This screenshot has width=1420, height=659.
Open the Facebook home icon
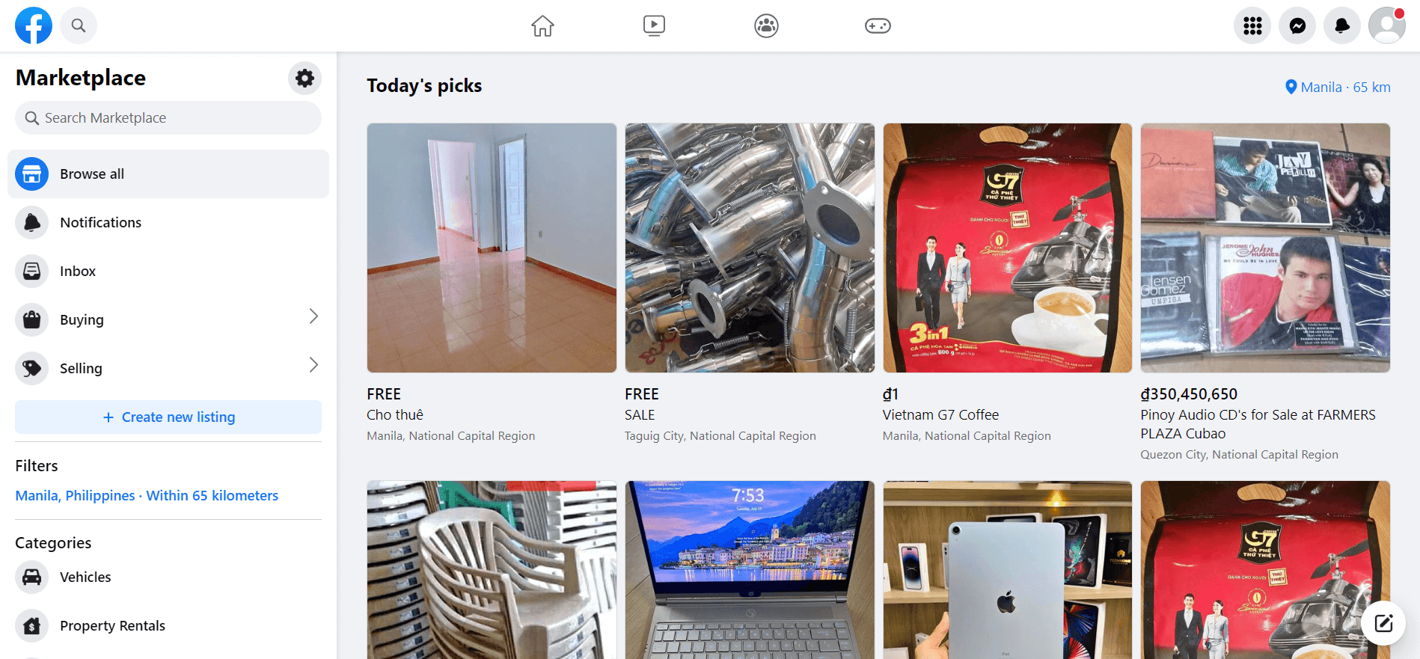click(x=542, y=26)
